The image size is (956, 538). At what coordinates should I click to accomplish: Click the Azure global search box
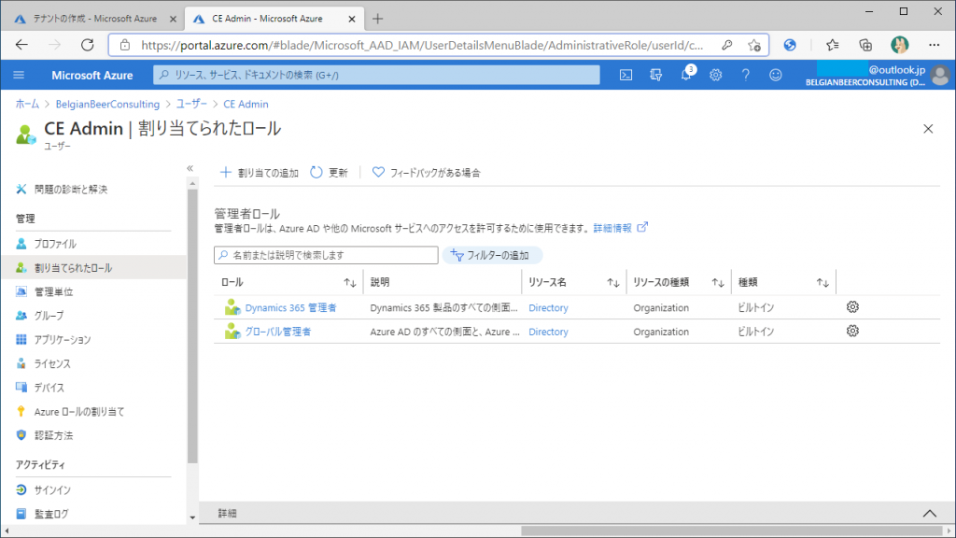point(376,75)
